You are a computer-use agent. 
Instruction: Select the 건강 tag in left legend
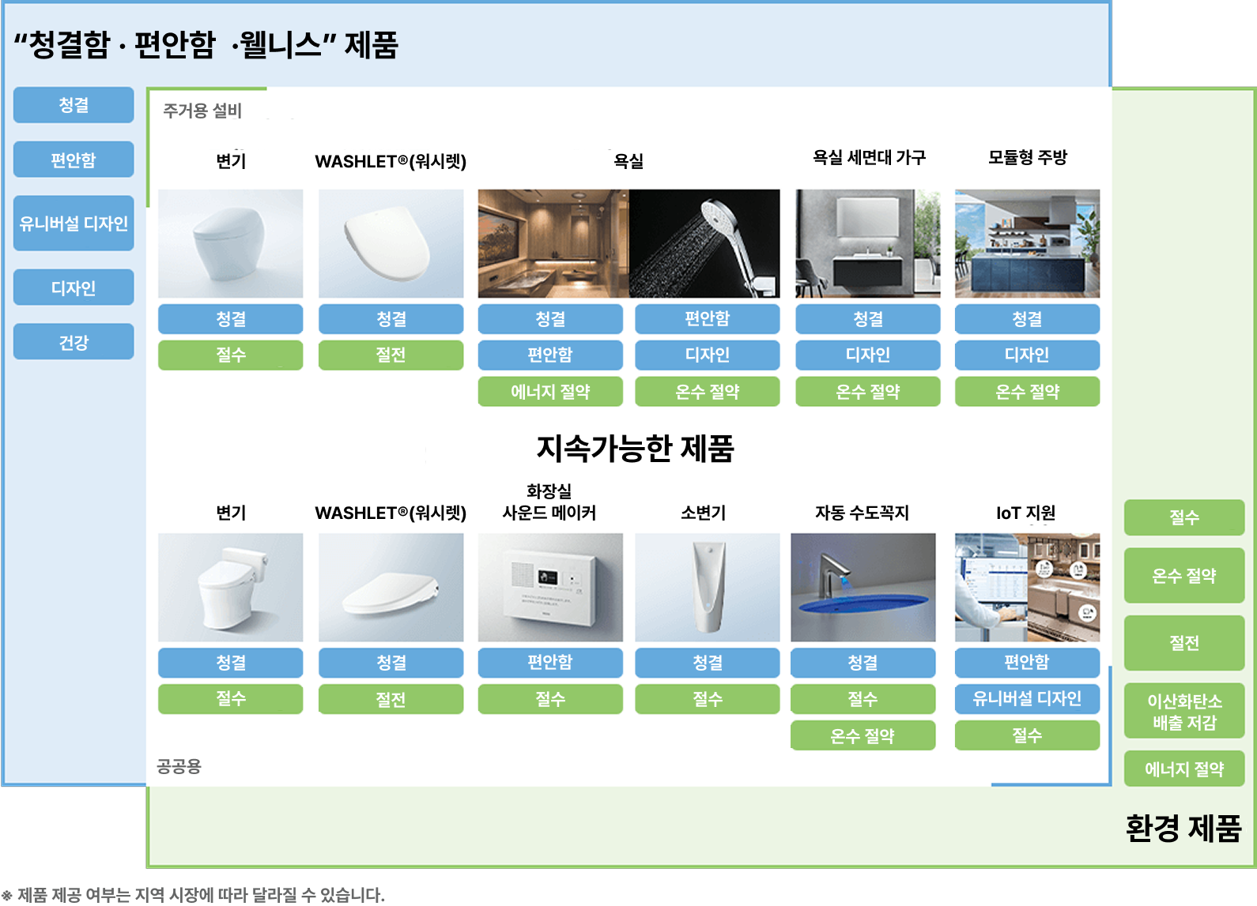point(74,342)
